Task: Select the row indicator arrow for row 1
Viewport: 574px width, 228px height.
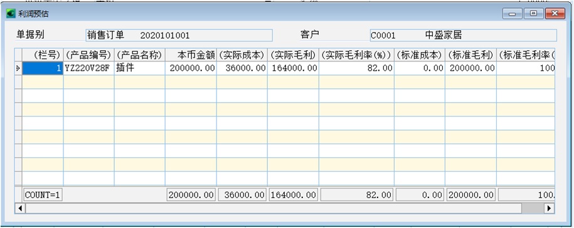Action: point(18,68)
